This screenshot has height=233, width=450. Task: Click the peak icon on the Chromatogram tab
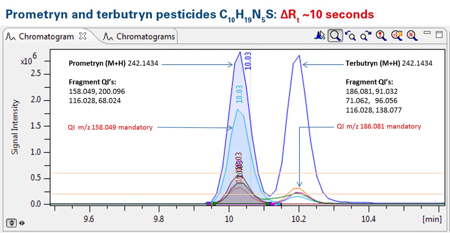(10, 36)
